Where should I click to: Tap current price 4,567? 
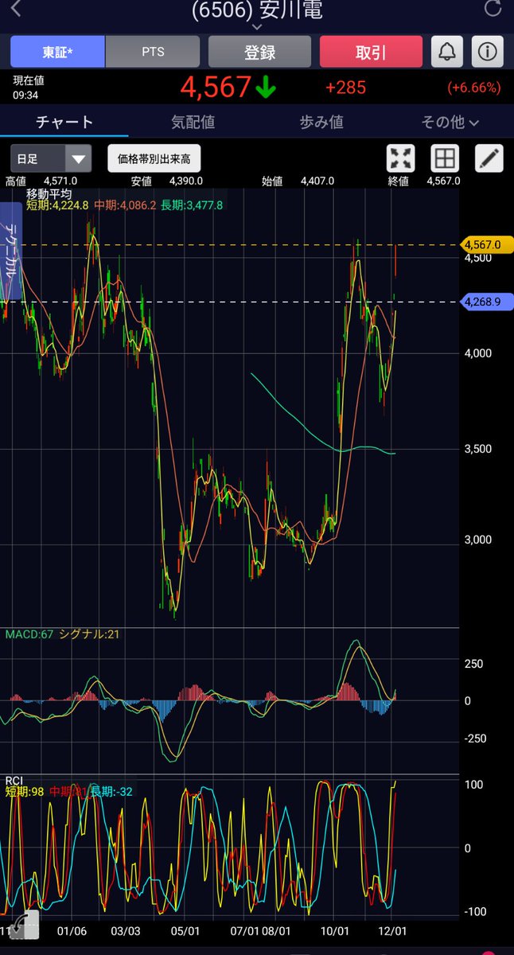point(216,87)
